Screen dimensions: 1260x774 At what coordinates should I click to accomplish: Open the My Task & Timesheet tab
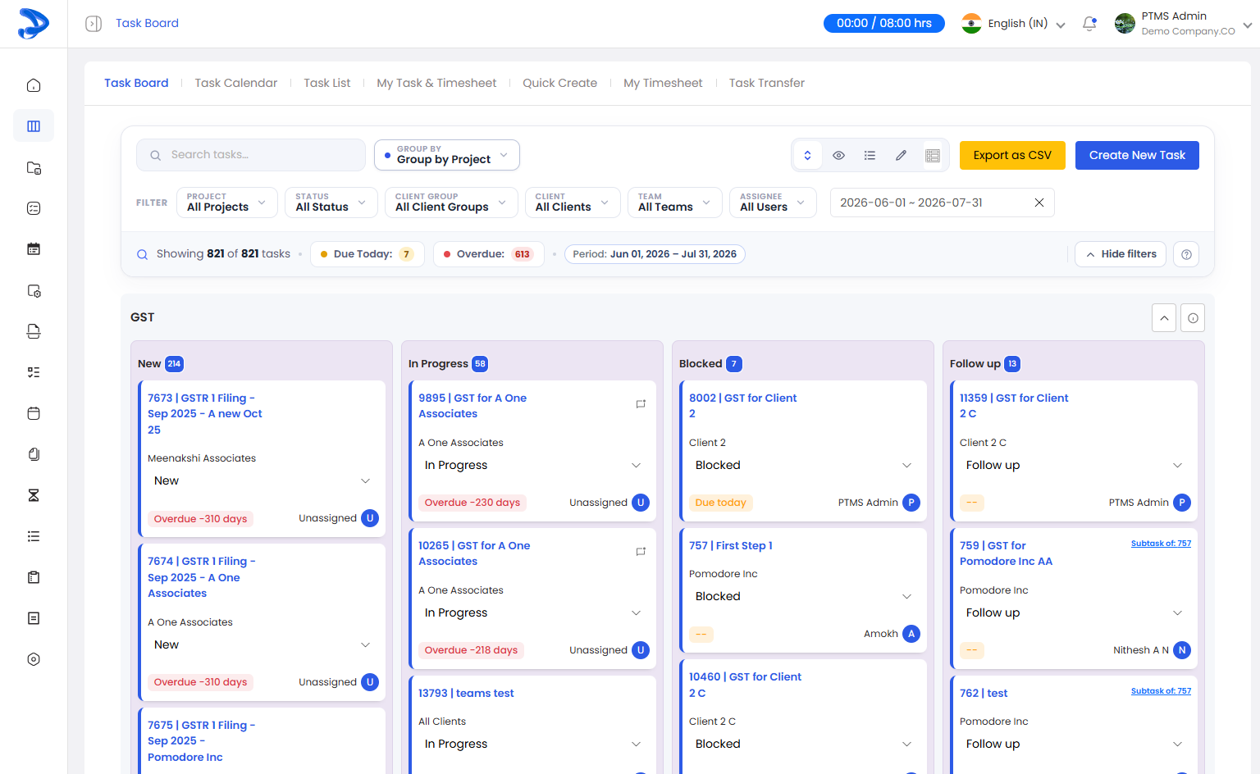pyautogui.click(x=436, y=83)
